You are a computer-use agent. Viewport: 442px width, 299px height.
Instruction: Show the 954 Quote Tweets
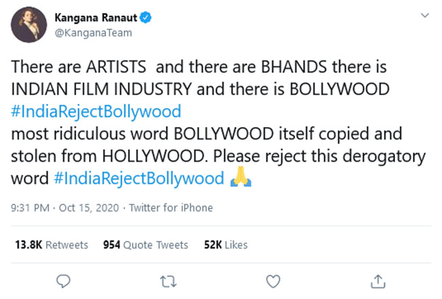point(146,245)
